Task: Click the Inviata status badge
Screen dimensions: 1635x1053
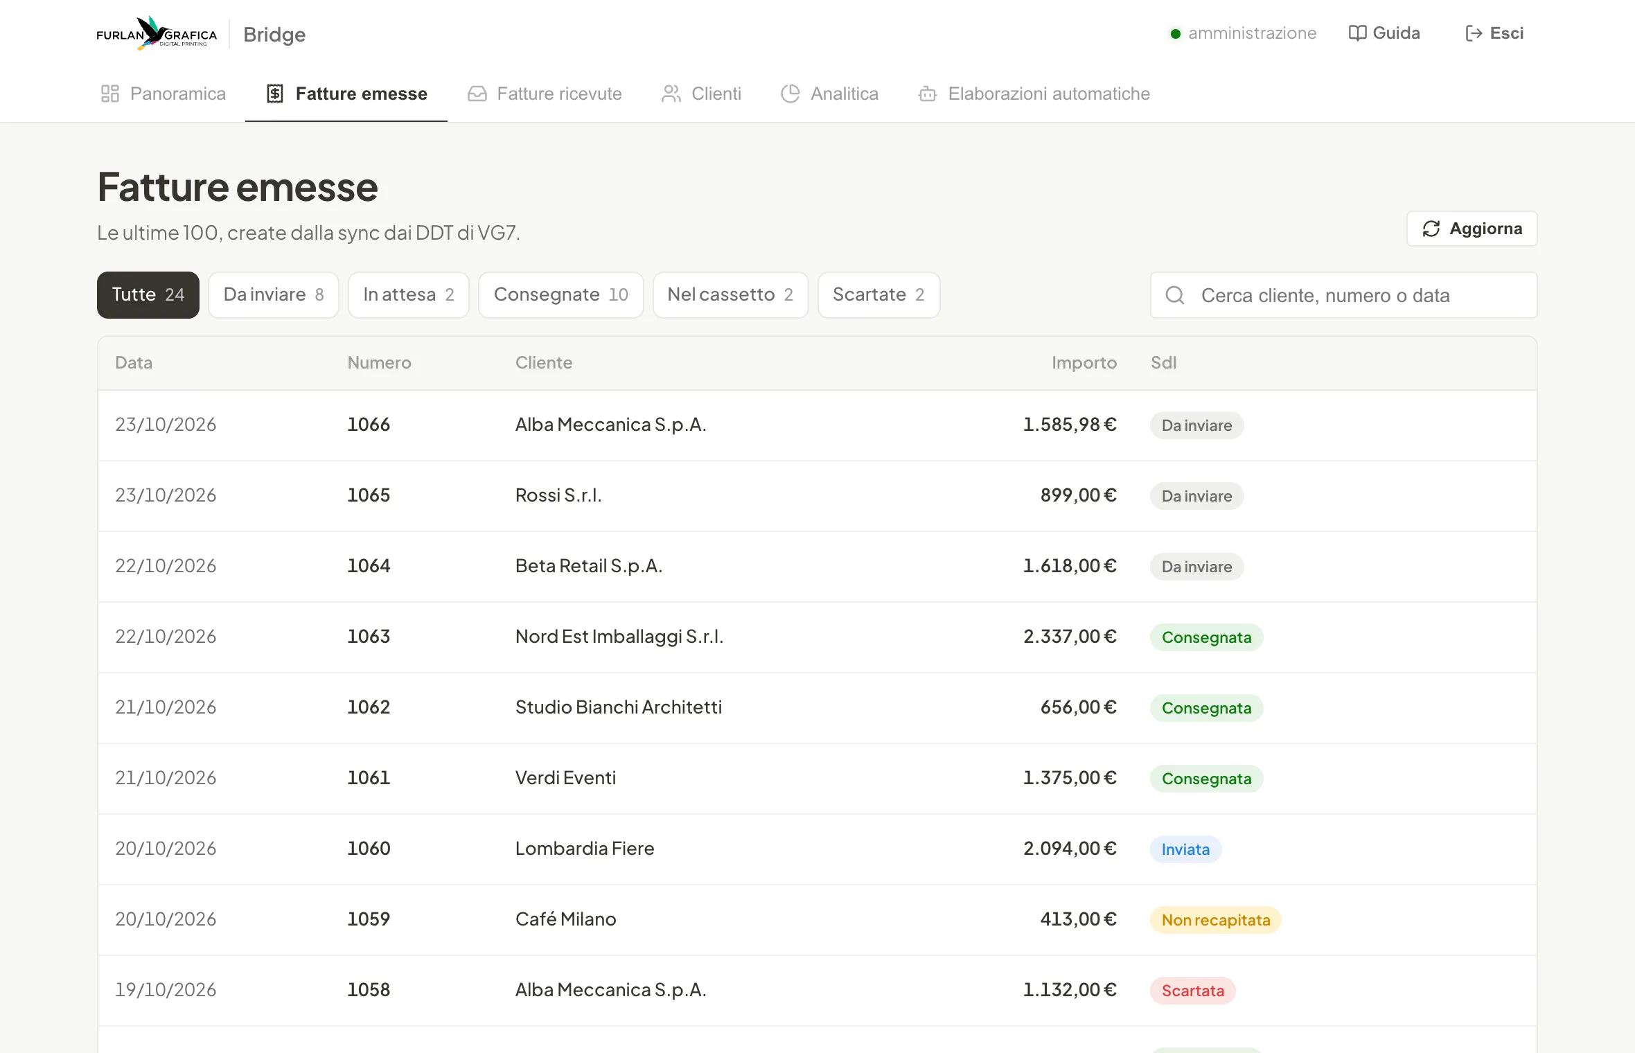Action: [x=1186, y=849]
